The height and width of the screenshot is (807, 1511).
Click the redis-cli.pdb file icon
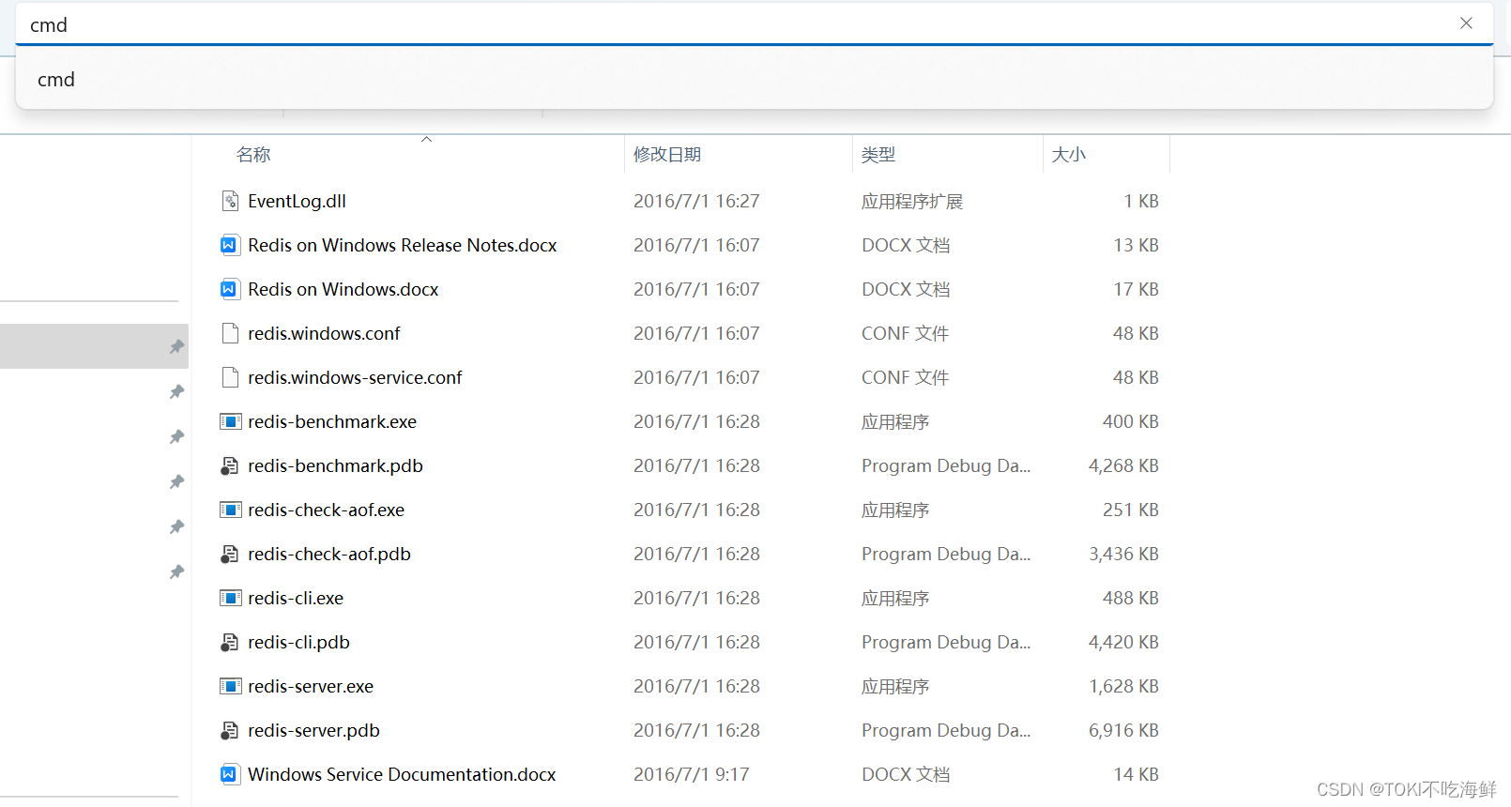(x=230, y=642)
